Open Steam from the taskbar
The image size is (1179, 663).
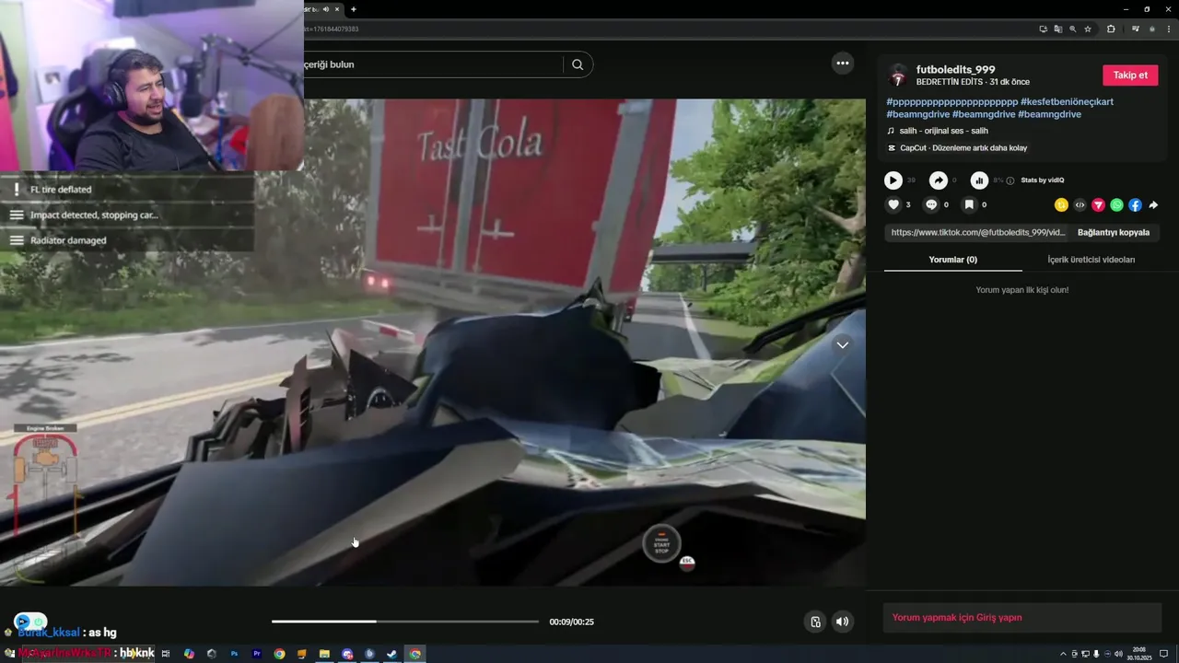click(392, 654)
